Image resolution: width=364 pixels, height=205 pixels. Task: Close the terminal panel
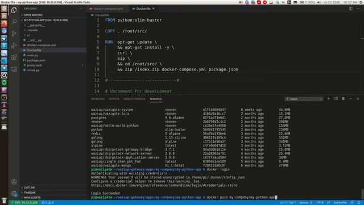click(x=358, y=99)
